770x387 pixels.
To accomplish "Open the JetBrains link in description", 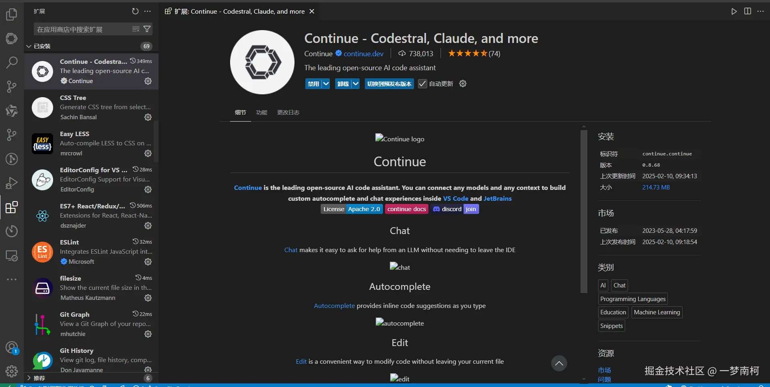I will tap(498, 198).
